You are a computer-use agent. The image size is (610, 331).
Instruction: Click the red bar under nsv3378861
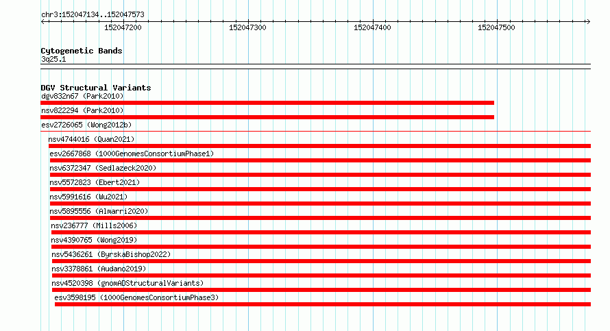(x=321, y=275)
